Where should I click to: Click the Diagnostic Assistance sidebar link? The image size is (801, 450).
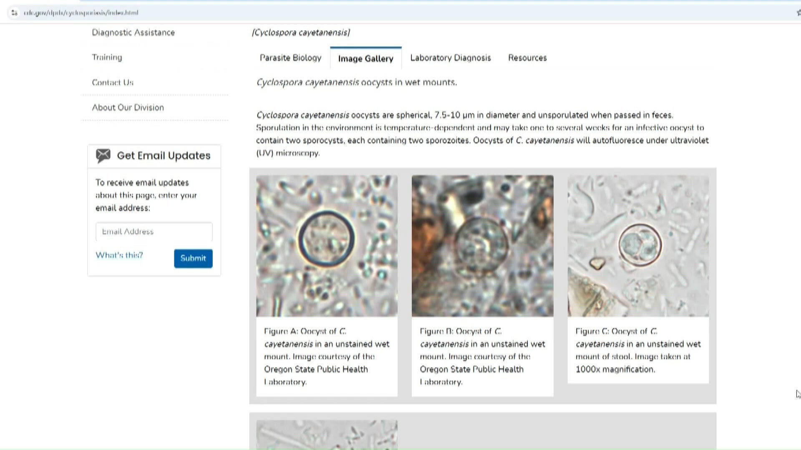(133, 32)
